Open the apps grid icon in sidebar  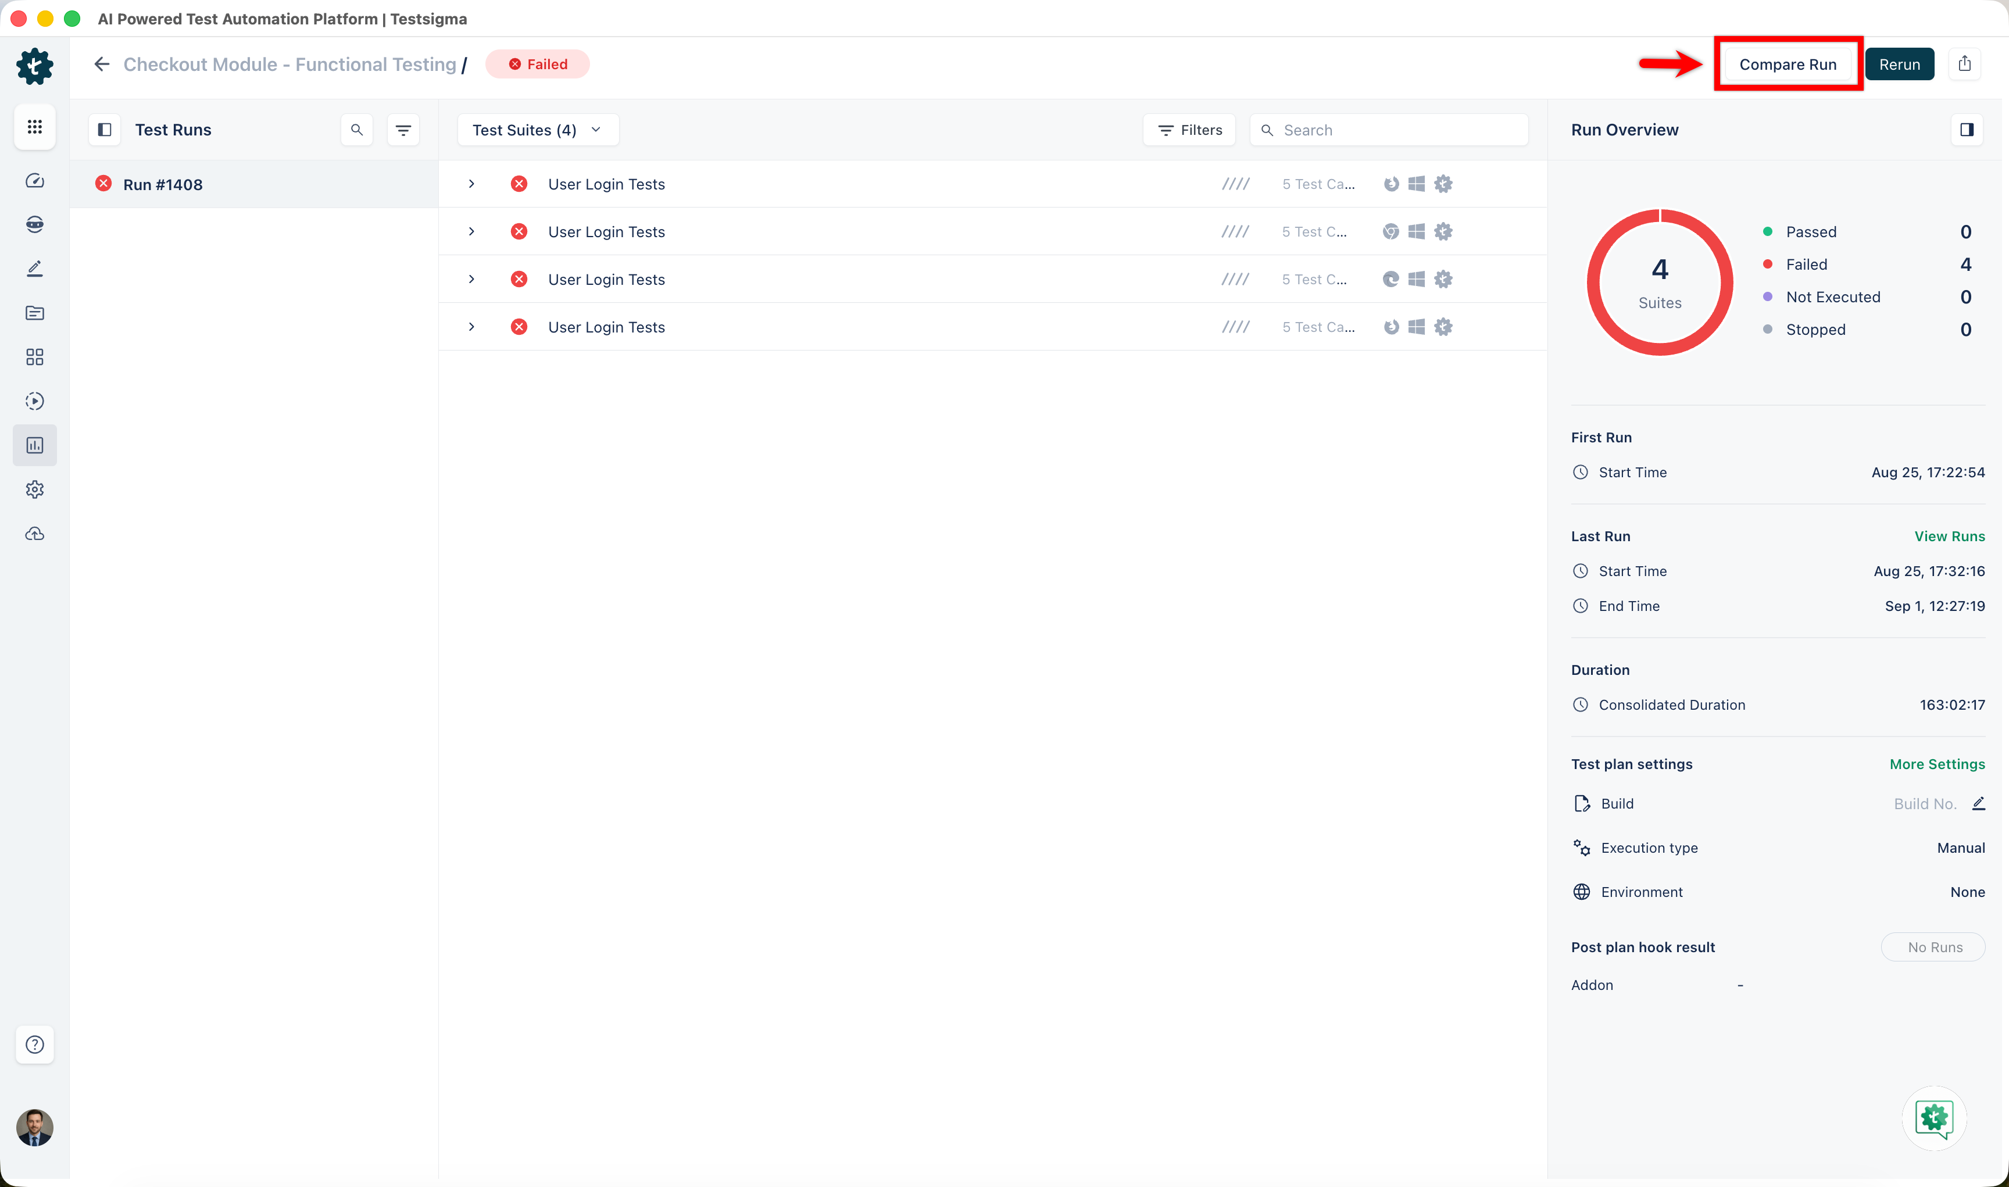click(34, 127)
